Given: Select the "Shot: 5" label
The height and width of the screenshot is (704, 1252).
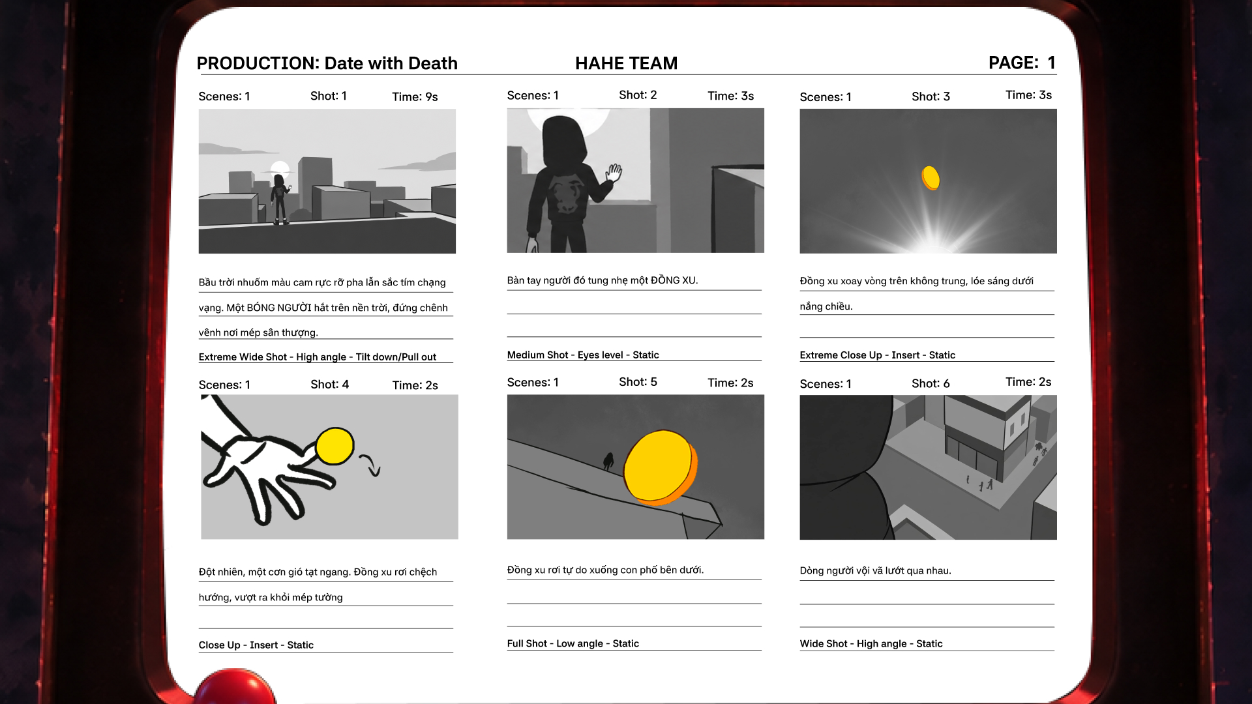Looking at the screenshot, I should pos(638,382).
